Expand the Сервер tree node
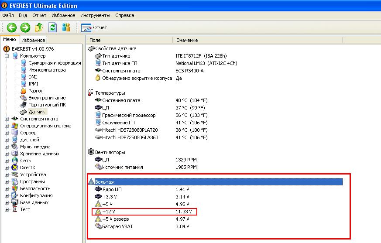381x243 pixels. (x=7, y=133)
